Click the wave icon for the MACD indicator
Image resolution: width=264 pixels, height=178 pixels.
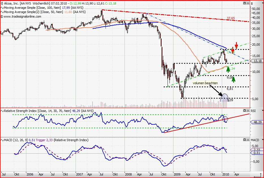2,140
